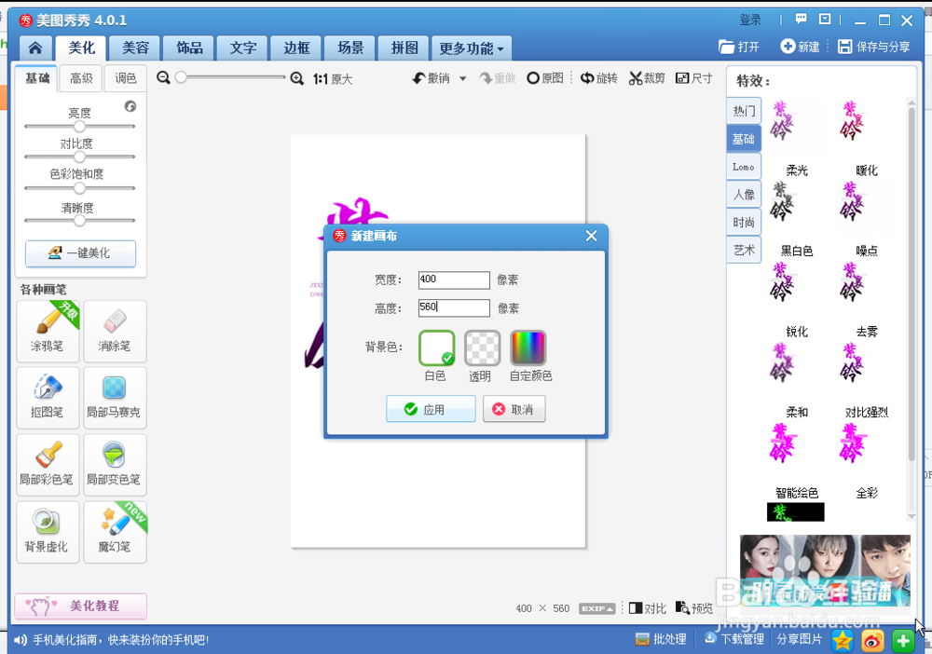Screen dimensions: 932x654
Task: Select the 局部马赛克 mosaic tool
Action: click(x=115, y=398)
